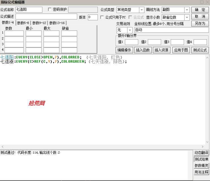This screenshot has height=181, width=210.
Task: Click row 4 缺省 default field
Action: tap(69, 50)
